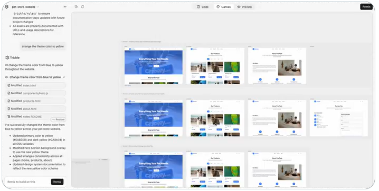This screenshot has height=191, width=379.
Task: Click the refresh icon in top bar
Action: (x=82, y=7)
